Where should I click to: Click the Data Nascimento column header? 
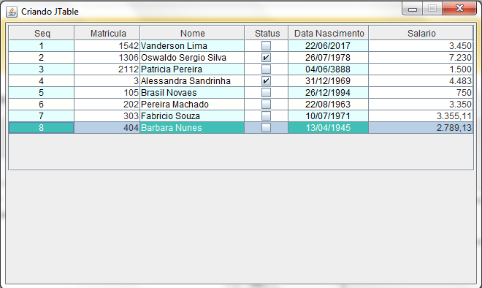[x=329, y=33]
